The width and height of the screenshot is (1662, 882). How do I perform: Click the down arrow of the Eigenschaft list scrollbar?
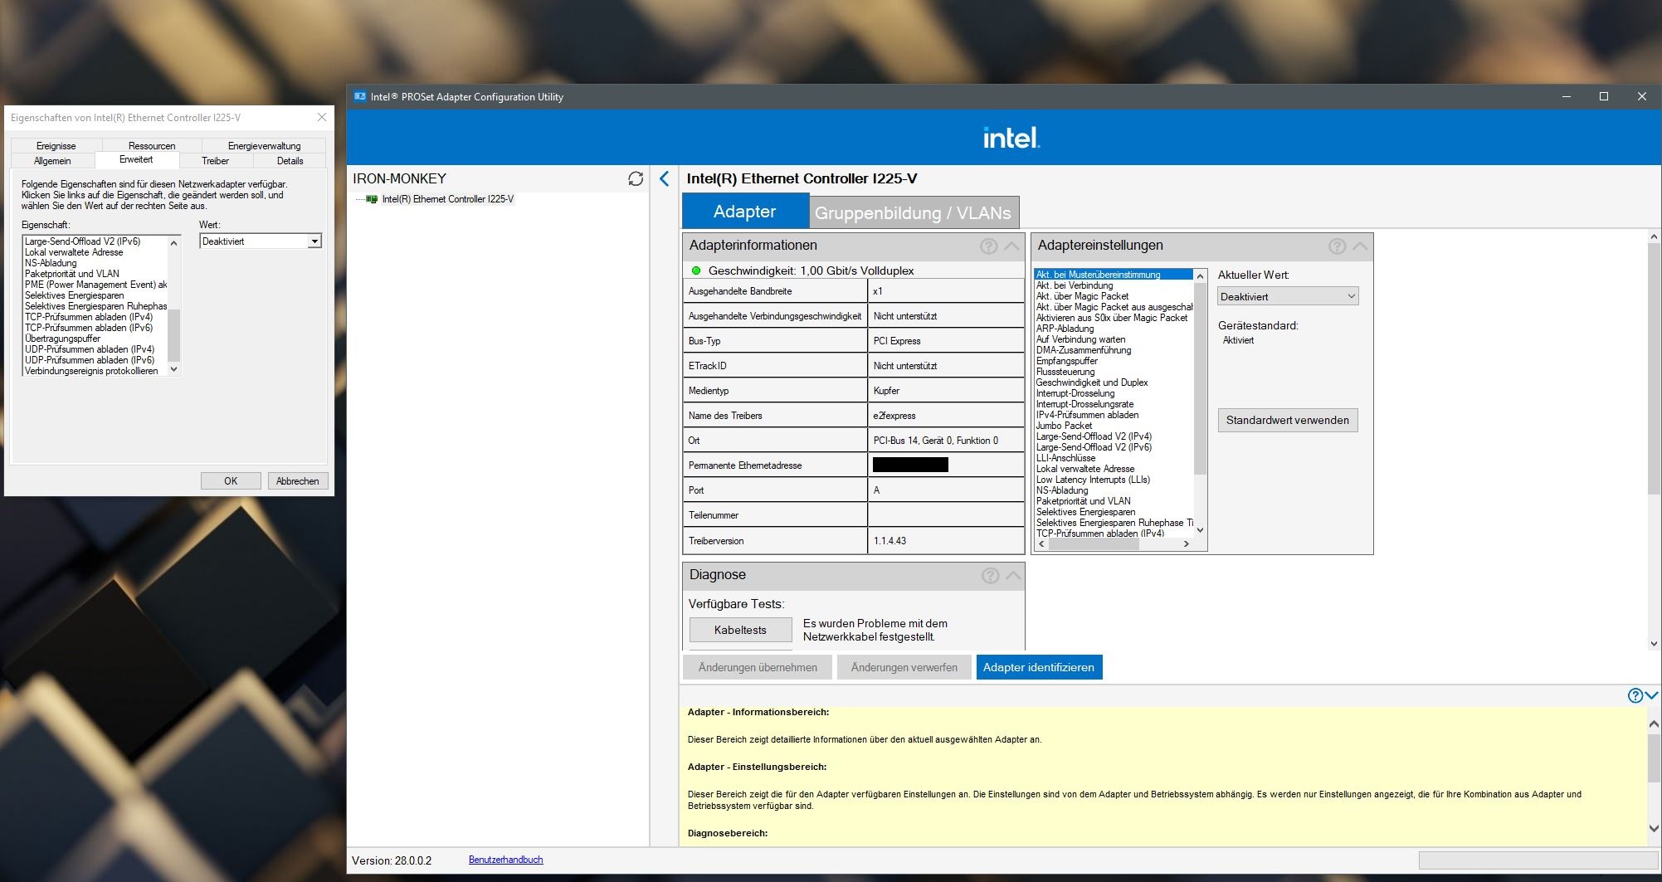click(x=174, y=369)
